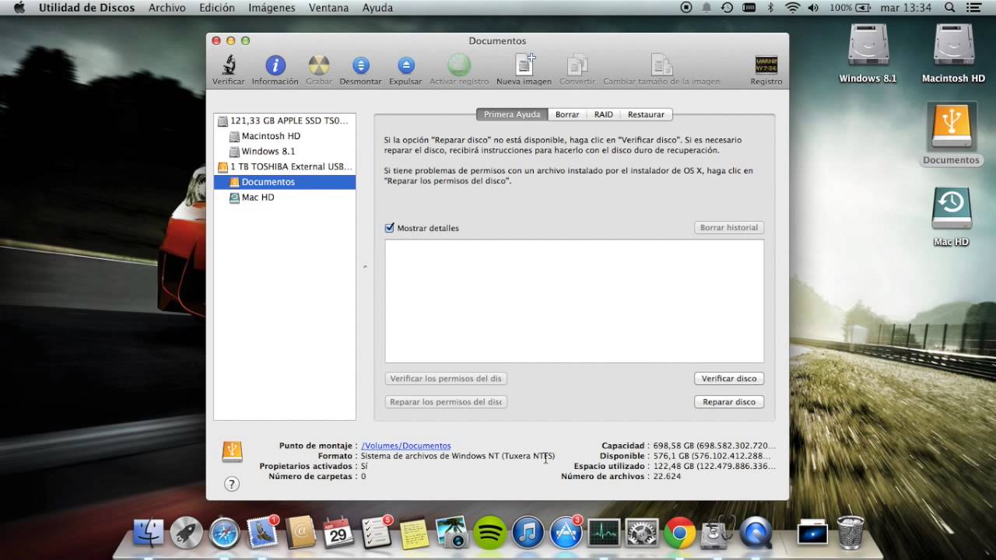The width and height of the screenshot is (996, 560).
Task: Open Mail from the dock
Action: [263, 534]
